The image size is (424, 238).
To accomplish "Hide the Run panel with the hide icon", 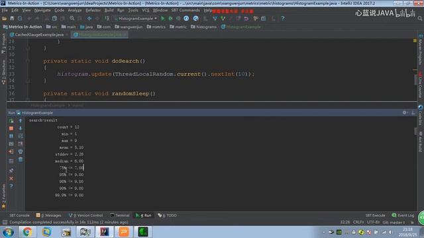I will click(x=413, y=113).
